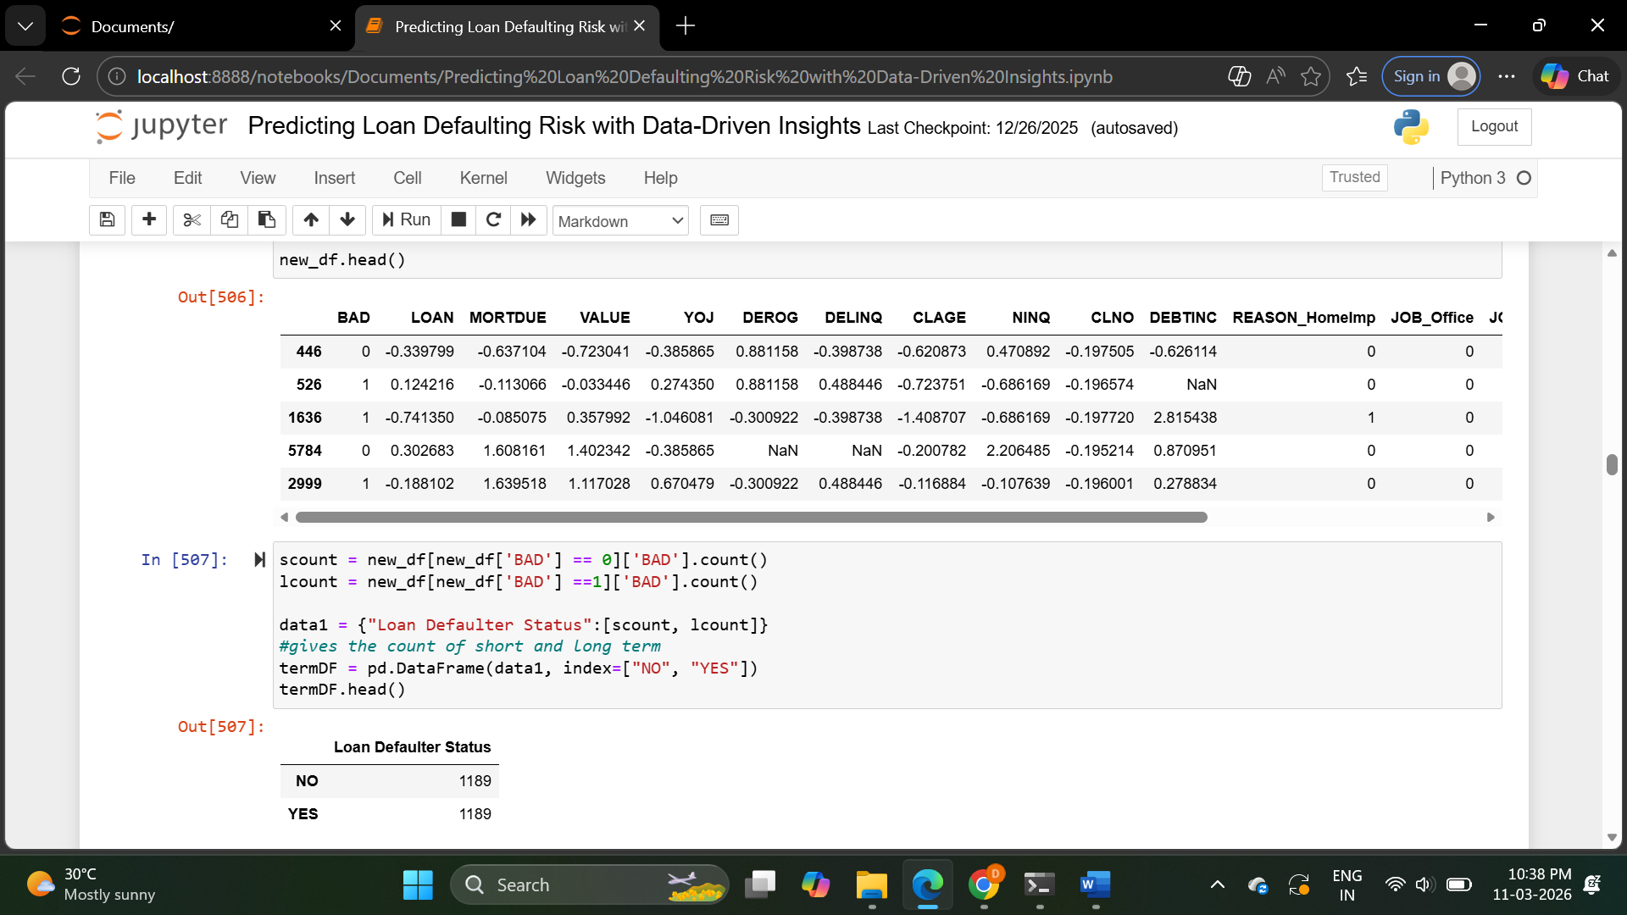1627x915 pixels.
Task: Cut selected cells with scissors icon
Action: tap(192, 220)
